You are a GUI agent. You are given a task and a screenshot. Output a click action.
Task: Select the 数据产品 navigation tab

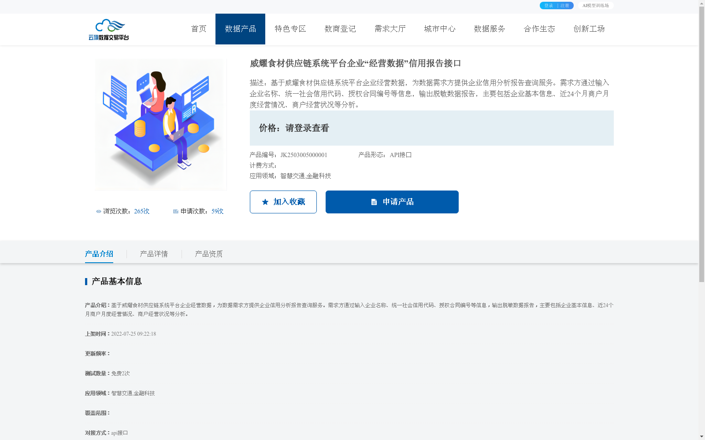click(240, 29)
